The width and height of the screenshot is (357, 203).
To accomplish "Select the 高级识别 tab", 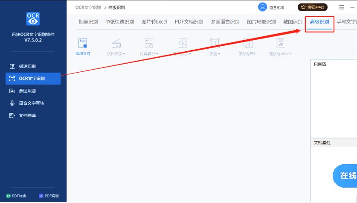I will tap(319, 22).
